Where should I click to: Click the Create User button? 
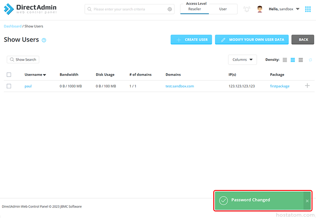[191, 40]
